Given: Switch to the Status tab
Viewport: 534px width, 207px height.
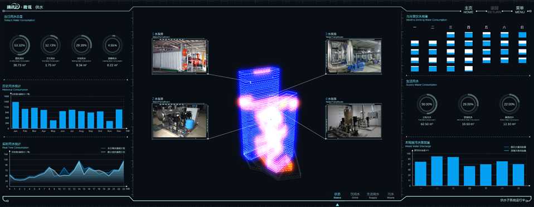Looking at the screenshot, I should [337, 195].
